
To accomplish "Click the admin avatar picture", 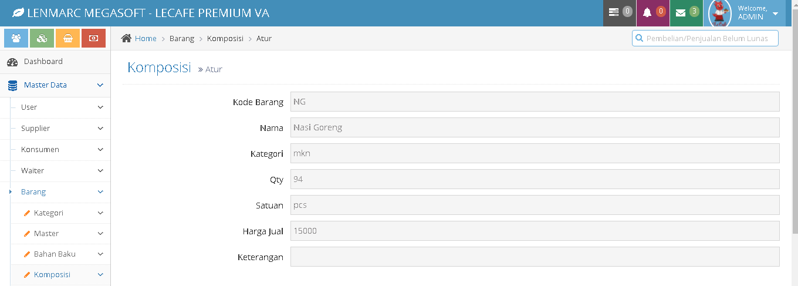I will 720,13.
